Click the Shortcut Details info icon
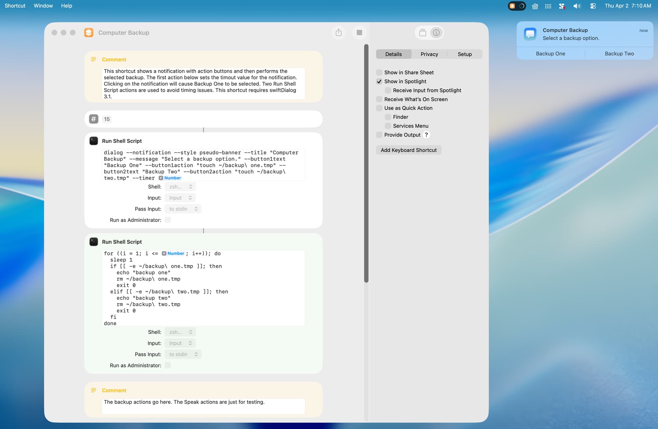The width and height of the screenshot is (658, 429). coord(436,33)
